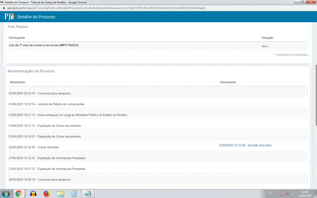Open the PT language selector

point(270,193)
